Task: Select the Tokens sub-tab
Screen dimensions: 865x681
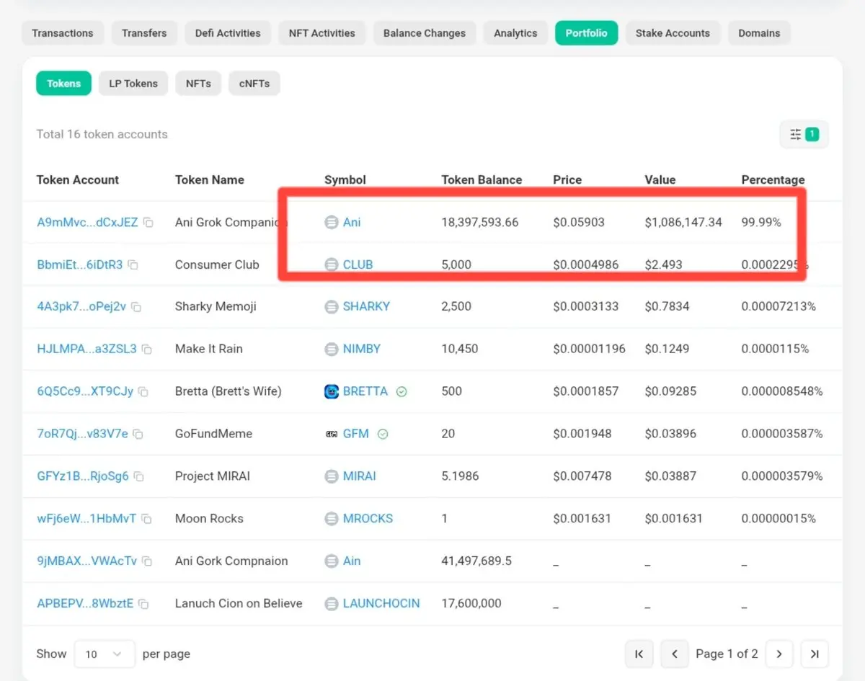Action: pos(64,84)
